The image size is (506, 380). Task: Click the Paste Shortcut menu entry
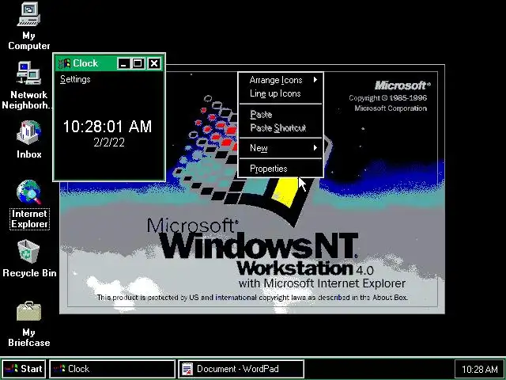click(281, 128)
